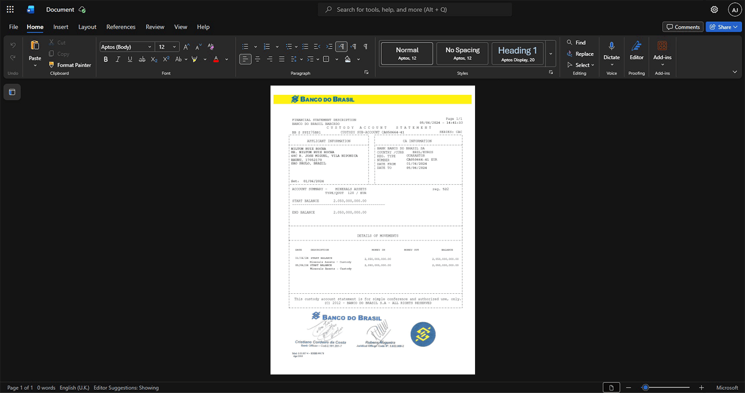Apply red font color
The image size is (745, 393).
point(216,59)
